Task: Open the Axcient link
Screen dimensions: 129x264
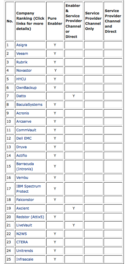Action: pyautogui.click(x=23, y=208)
